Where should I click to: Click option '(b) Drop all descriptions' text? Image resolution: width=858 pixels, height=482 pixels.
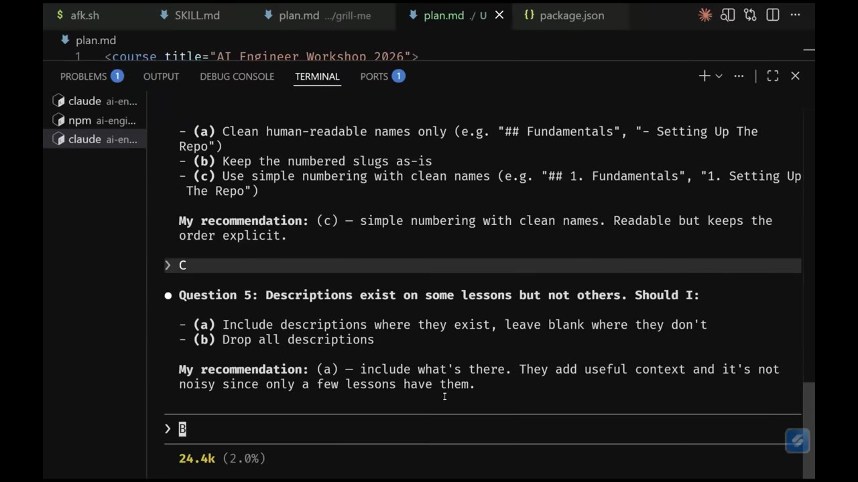(x=276, y=339)
